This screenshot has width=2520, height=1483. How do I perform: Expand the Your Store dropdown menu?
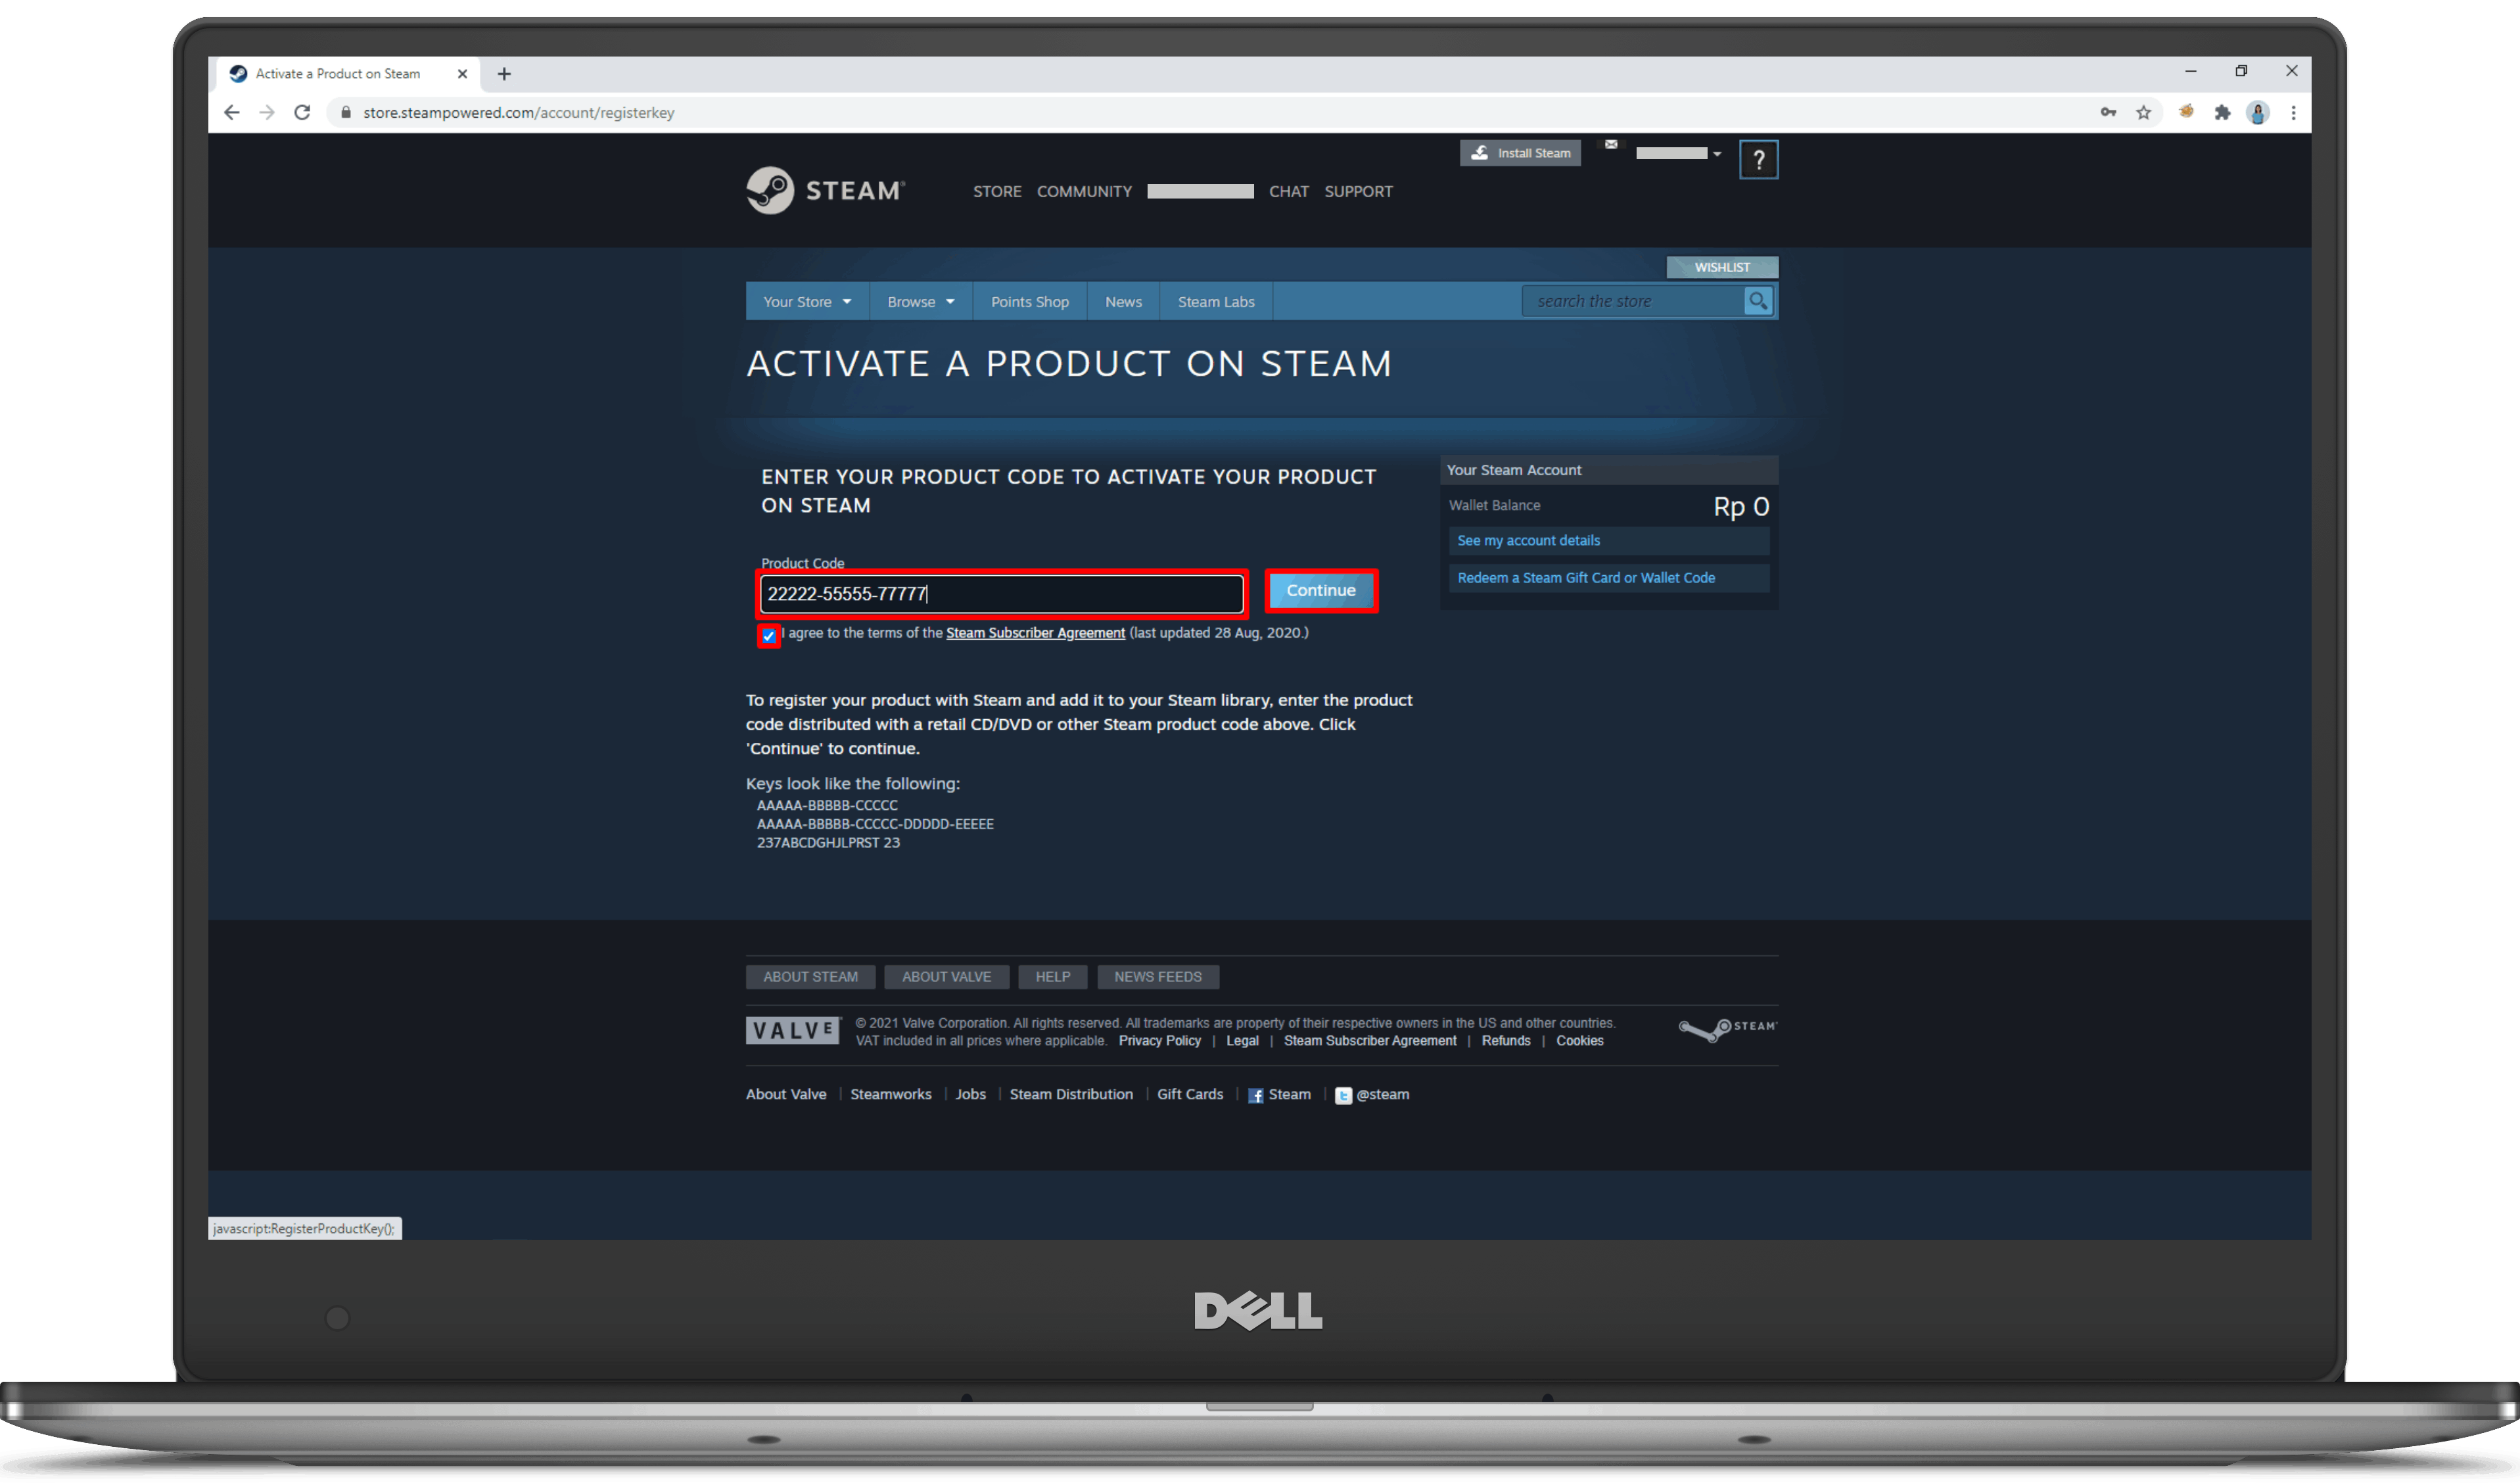point(803,300)
